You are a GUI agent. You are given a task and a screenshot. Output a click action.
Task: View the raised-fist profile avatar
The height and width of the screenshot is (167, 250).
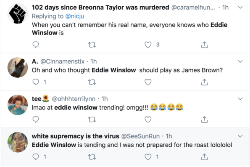(x=18, y=14)
